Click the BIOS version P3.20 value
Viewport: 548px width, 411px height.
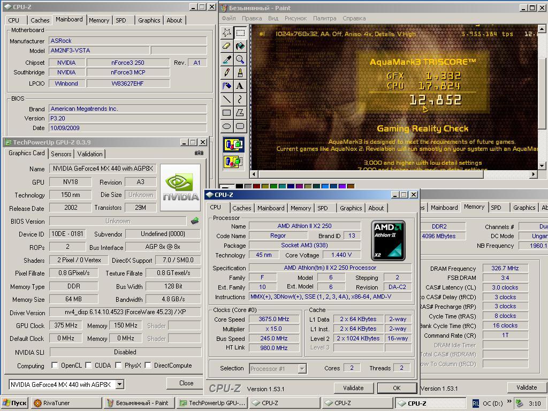(x=127, y=118)
